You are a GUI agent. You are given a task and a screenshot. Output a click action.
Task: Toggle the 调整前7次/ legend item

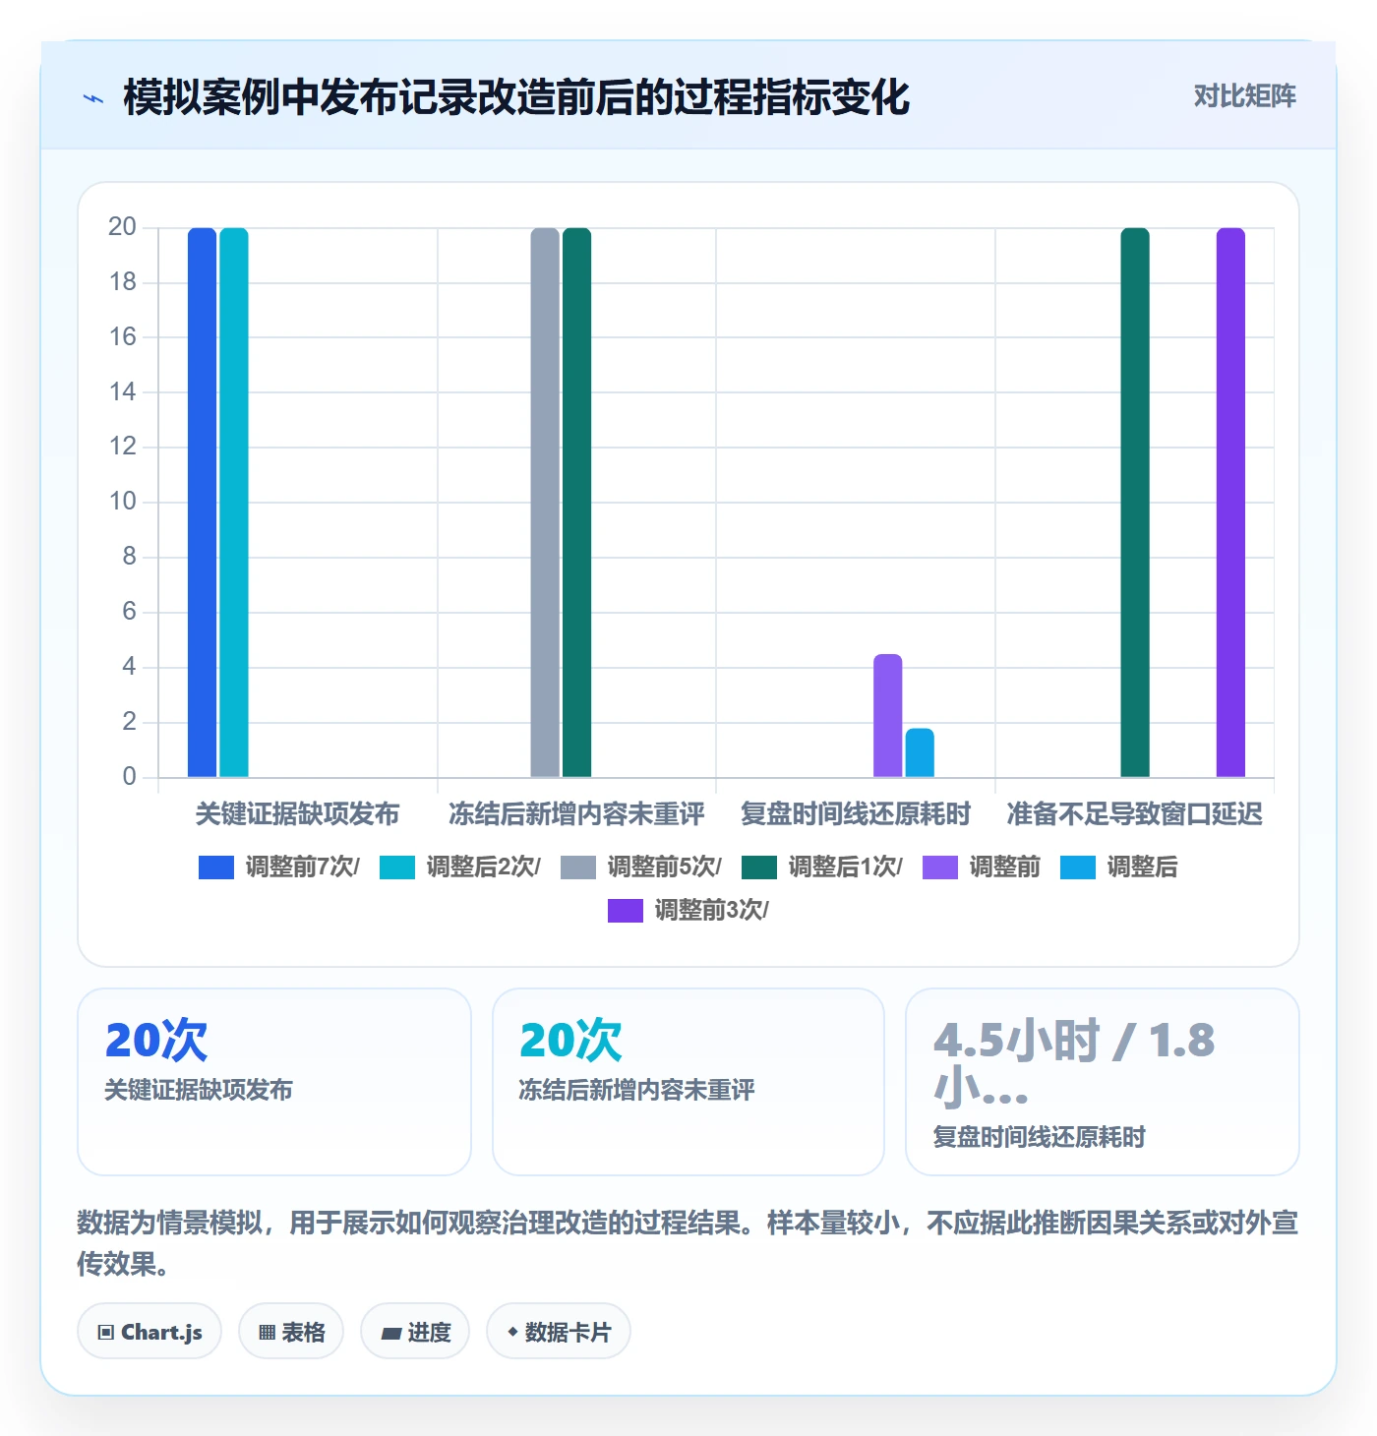pyautogui.click(x=279, y=867)
